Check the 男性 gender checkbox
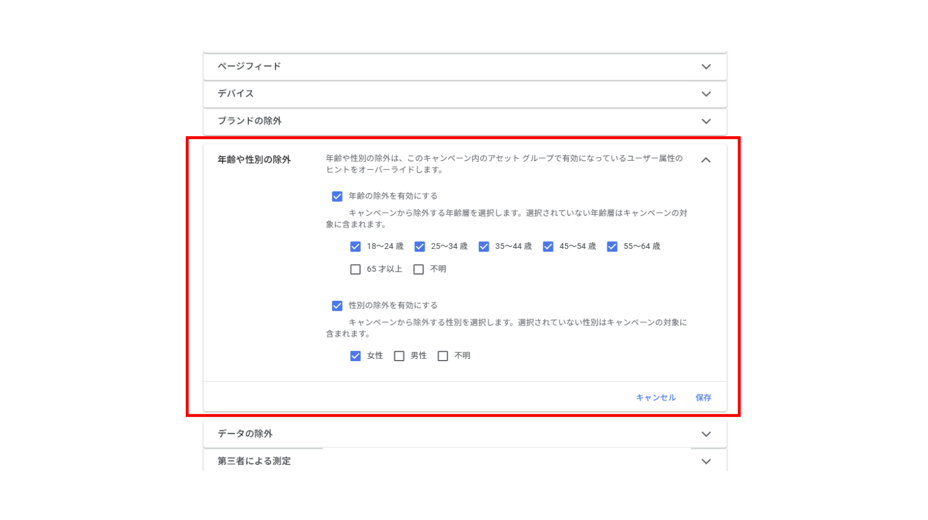Screen dimensions: 928x520 [399, 356]
